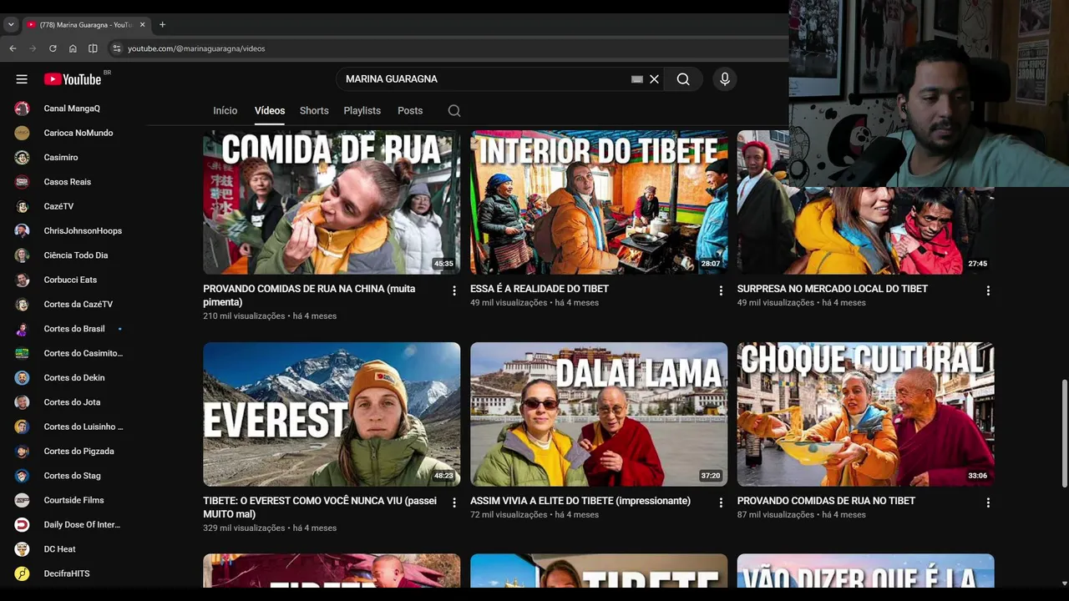Reload the page in the browser
The width and height of the screenshot is (1069, 601).
point(53,48)
